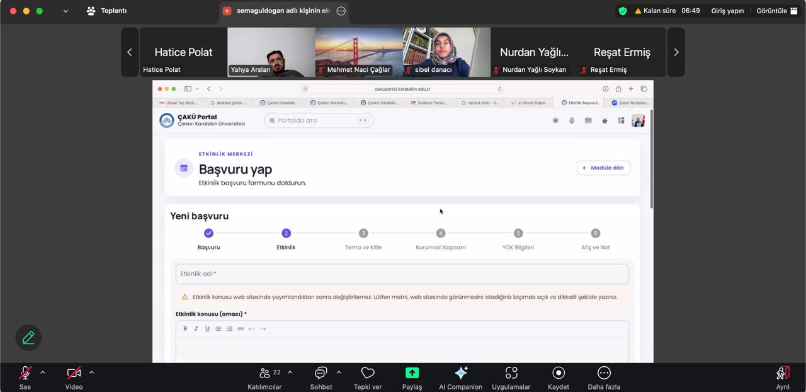Switch to Kullanıcı Paneli tab
The height and width of the screenshot is (392, 806).
pyautogui.click(x=428, y=103)
